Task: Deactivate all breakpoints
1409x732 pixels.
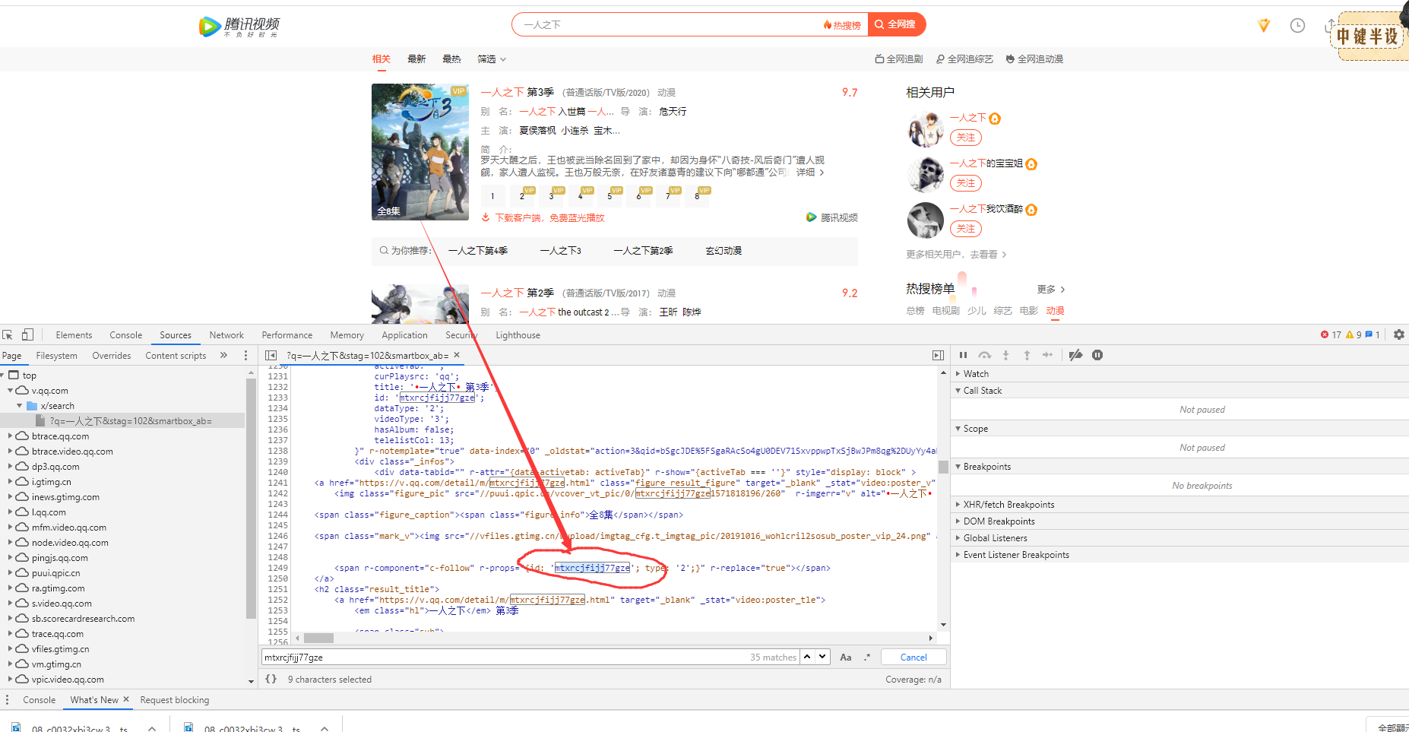Action: (1075, 355)
